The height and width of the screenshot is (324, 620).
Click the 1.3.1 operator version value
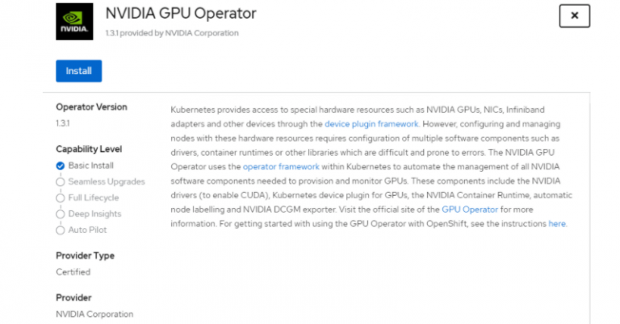[x=62, y=123]
